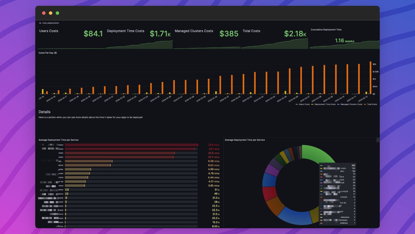Click the Details section heading

[44, 112]
